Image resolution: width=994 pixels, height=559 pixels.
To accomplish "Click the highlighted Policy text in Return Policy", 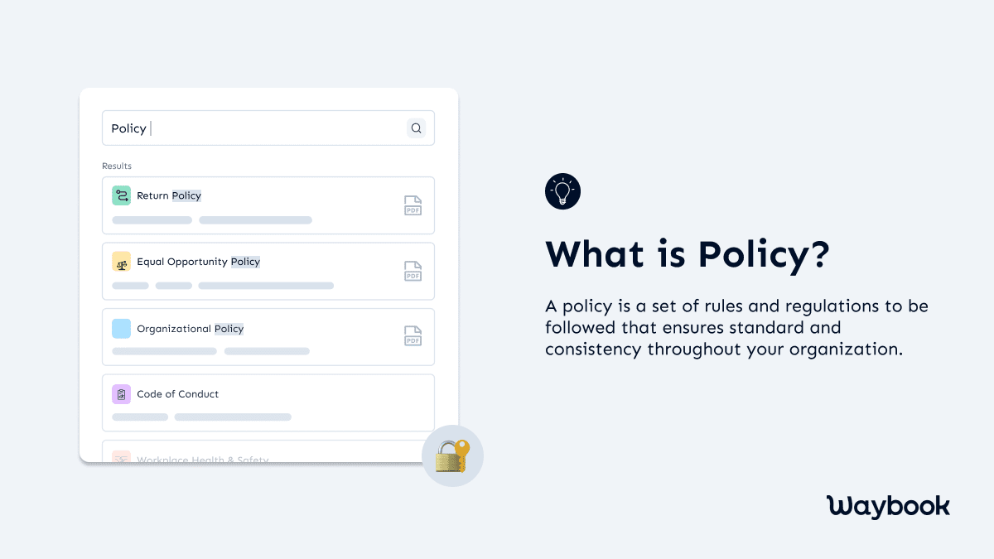I will (187, 195).
